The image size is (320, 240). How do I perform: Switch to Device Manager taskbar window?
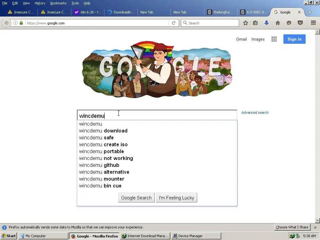(196, 236)
